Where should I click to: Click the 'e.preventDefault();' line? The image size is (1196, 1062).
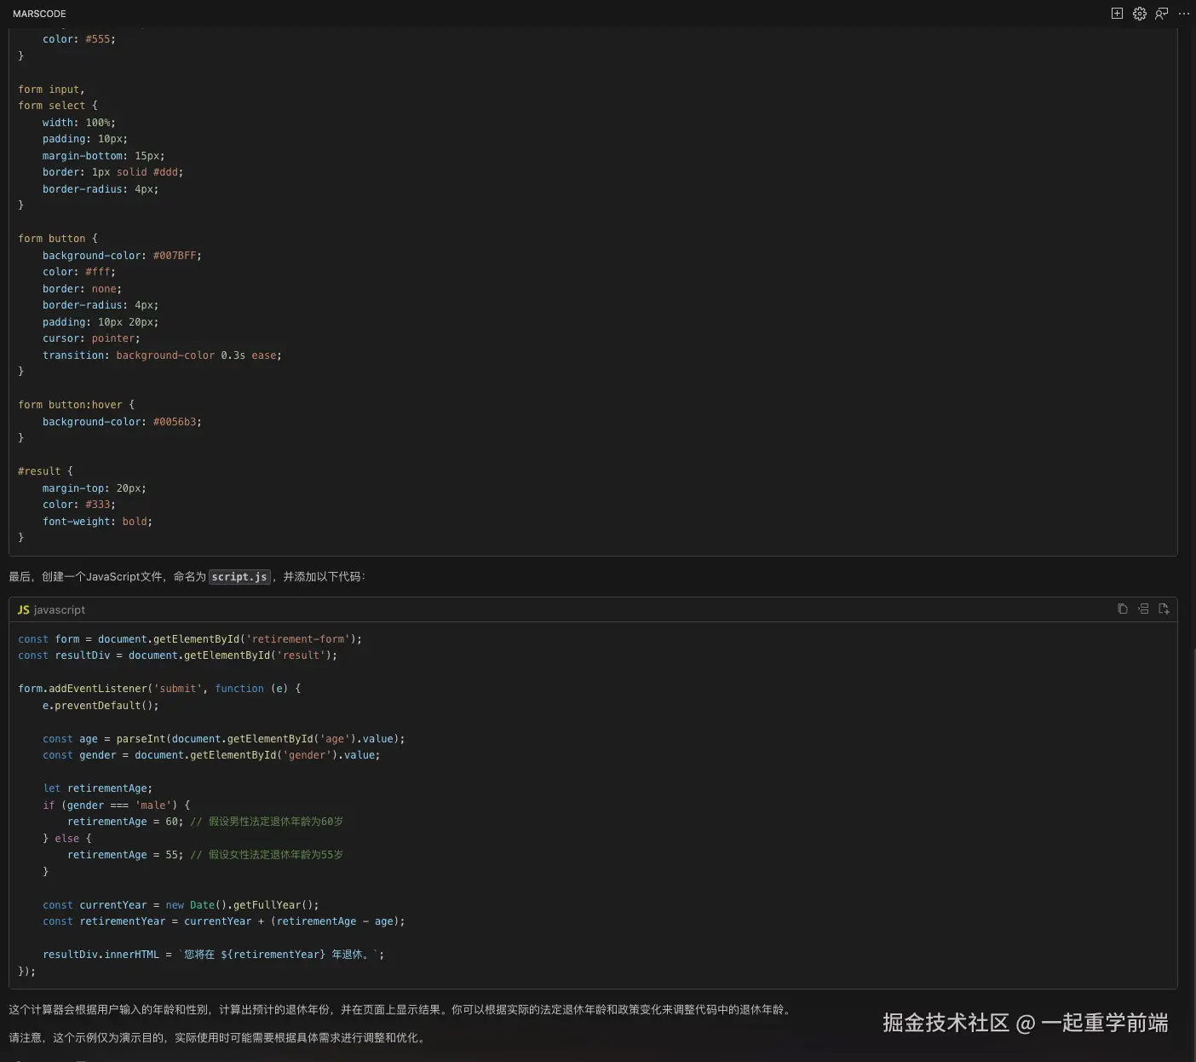click(101, 706)
